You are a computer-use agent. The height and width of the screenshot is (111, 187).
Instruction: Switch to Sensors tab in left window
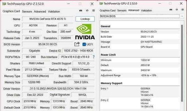pyautogui.click(x=27, y=12)
